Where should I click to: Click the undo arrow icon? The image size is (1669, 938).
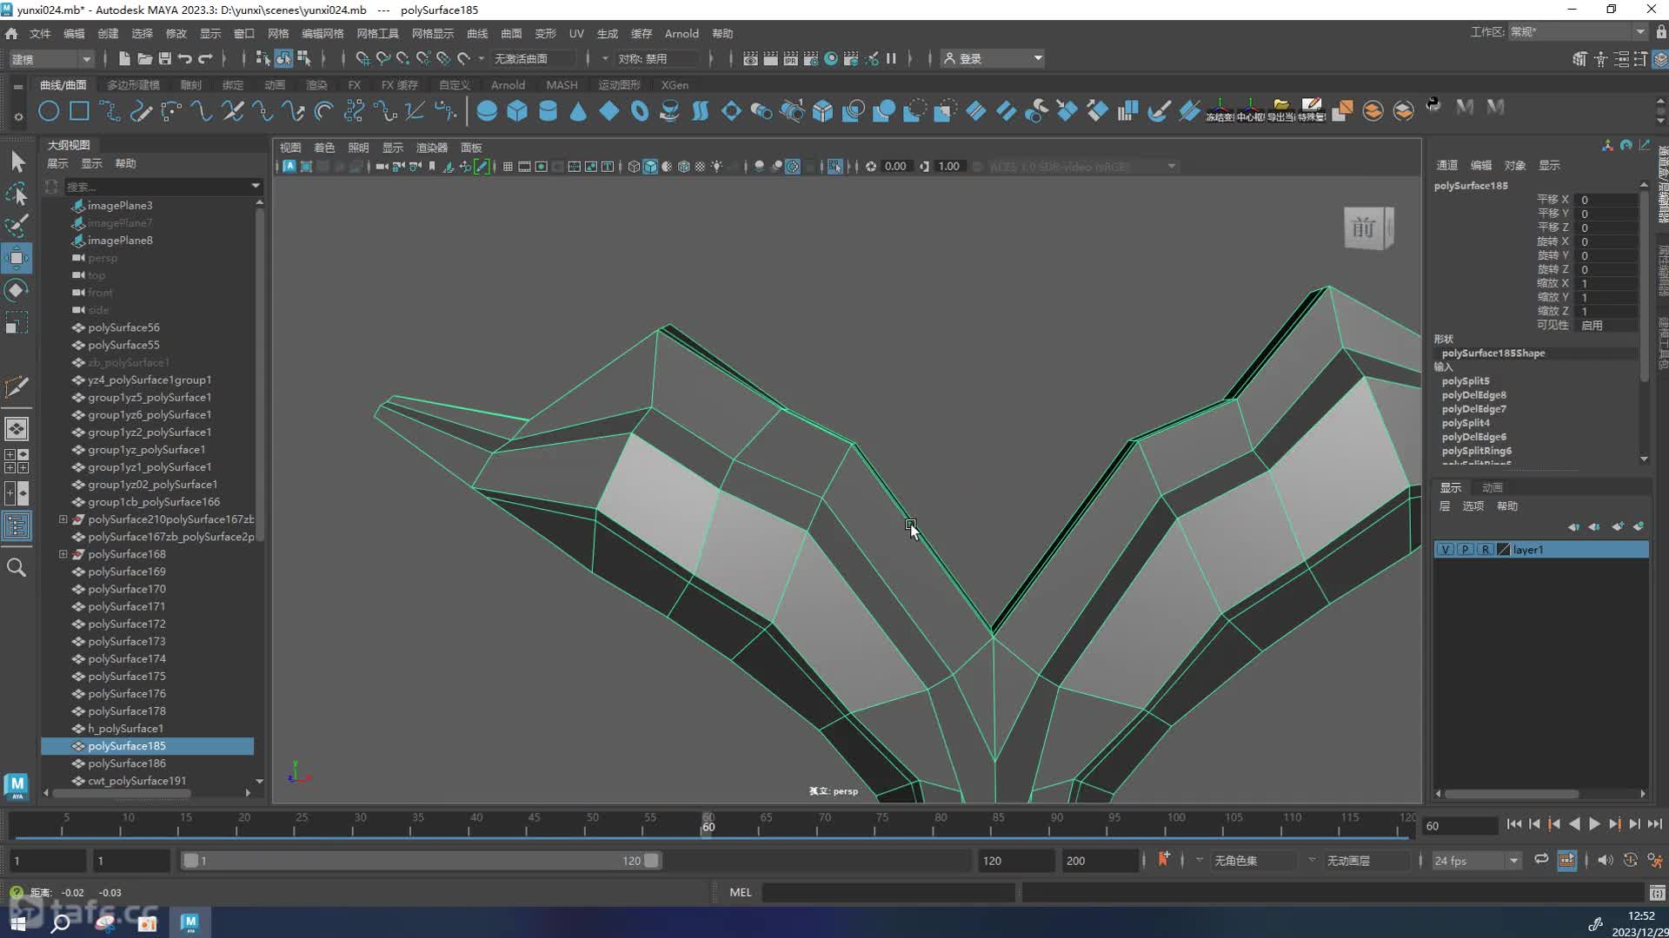pyautogui.click(x=185, y=58)
